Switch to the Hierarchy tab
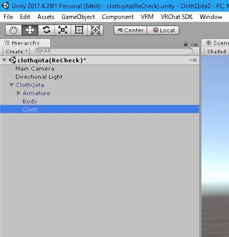Viewport: 229px width, 237px height. pyautogui.click(x=25, y=43)
